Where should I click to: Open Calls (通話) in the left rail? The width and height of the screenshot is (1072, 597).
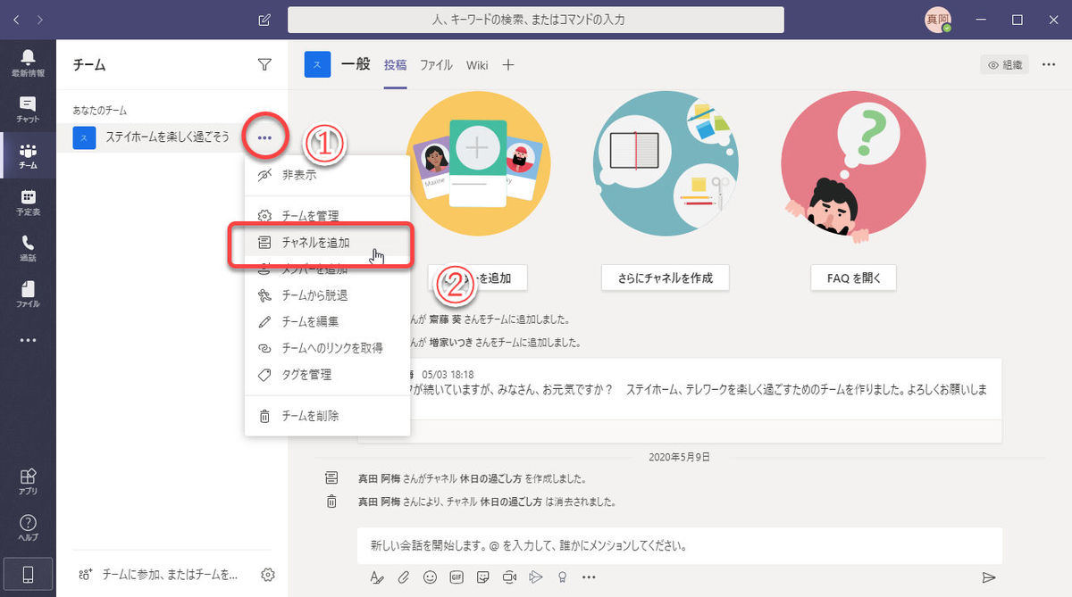pyautogui.click(x=28, y=249)
